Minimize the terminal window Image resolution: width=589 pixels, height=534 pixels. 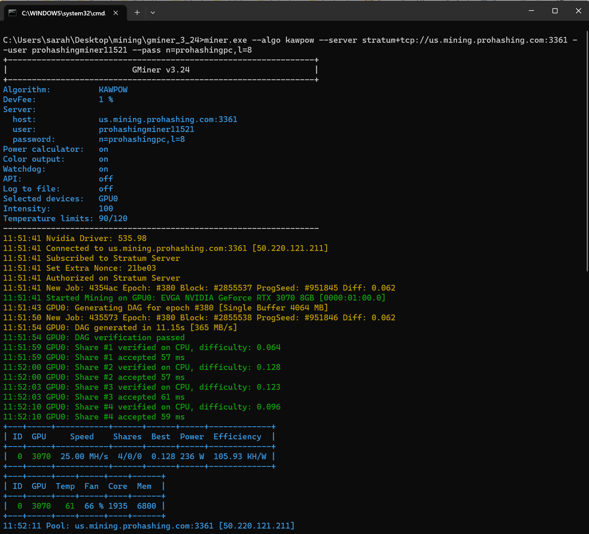[x=531, y=11]
